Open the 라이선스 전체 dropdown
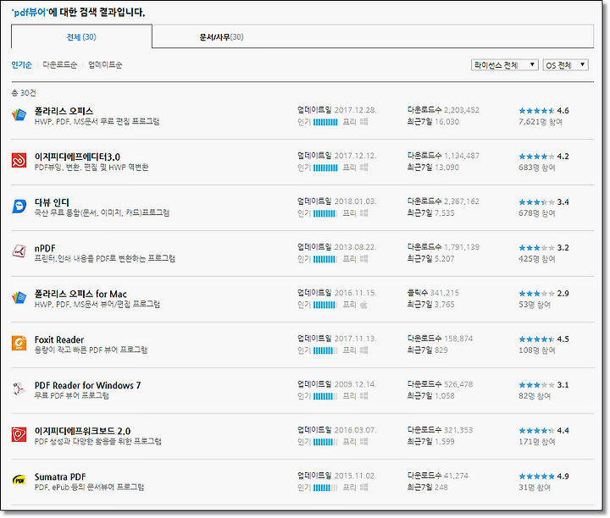This screenshot has height=518, width=610. (x=505, y=65)
